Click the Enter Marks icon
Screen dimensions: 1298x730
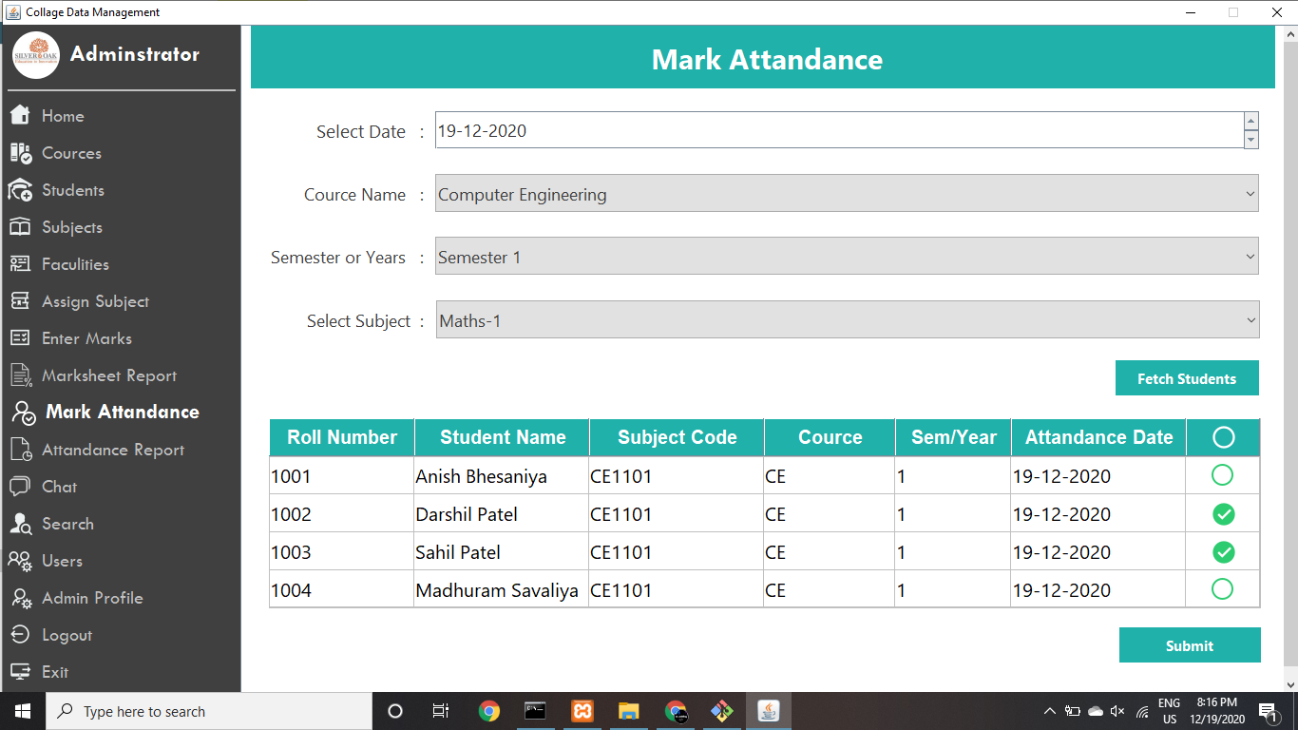point(21,337)
